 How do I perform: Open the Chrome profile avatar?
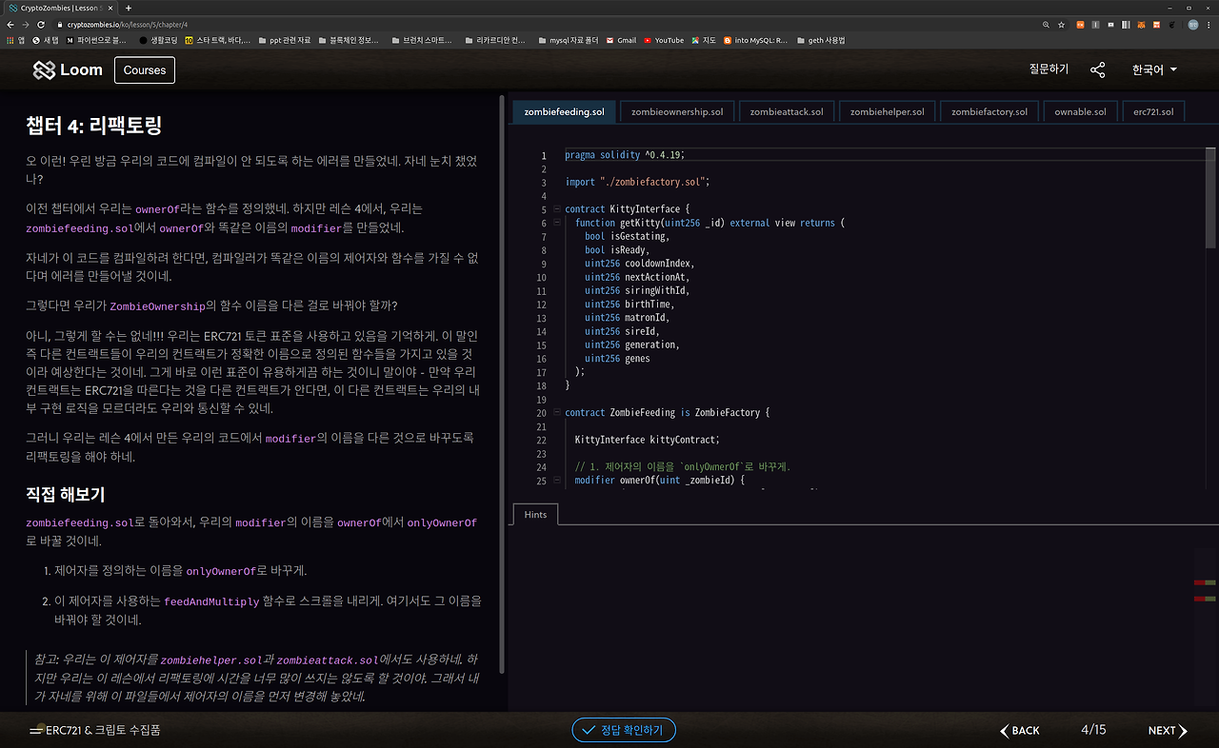1191,24
